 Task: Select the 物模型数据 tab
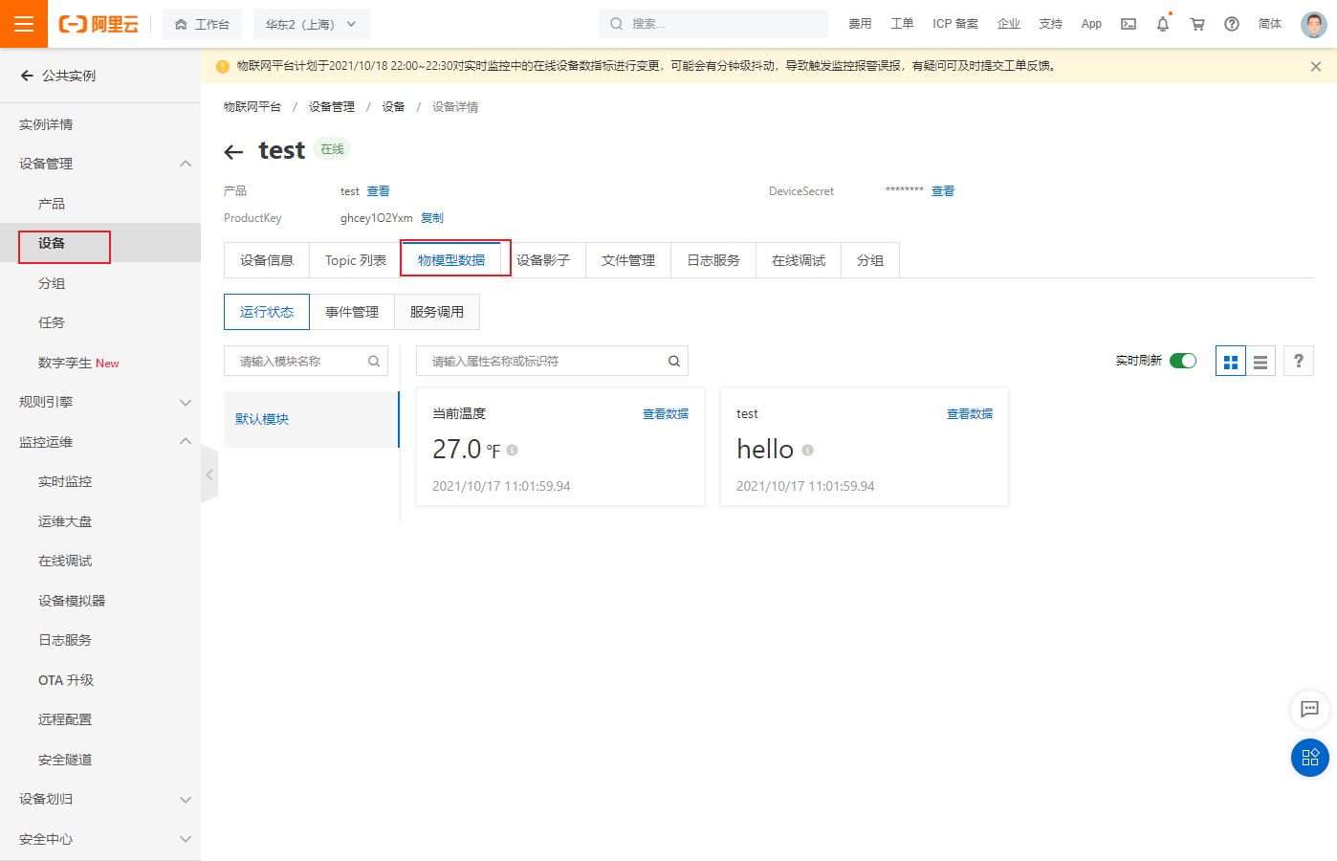451,260
